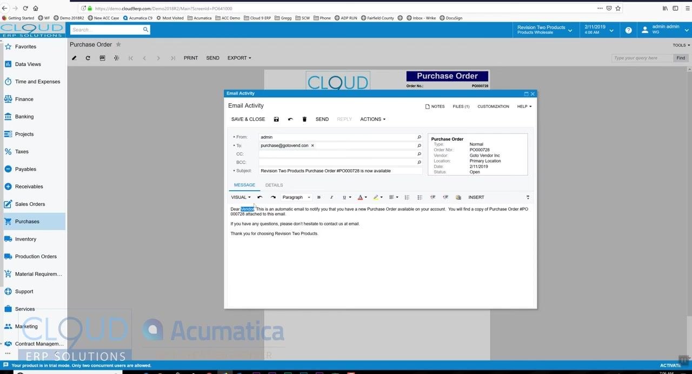Edit the report with the pencil icon
Image resolution: width=692 pixels, height=374 pixels.
[x=74, y=58]
